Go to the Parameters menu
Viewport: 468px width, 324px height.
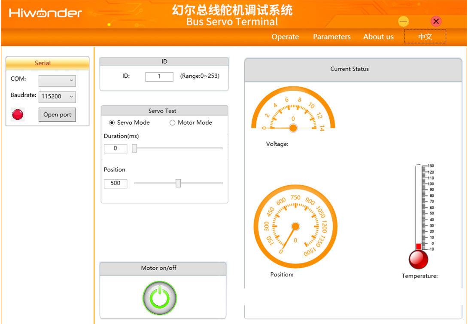(331, 37)
